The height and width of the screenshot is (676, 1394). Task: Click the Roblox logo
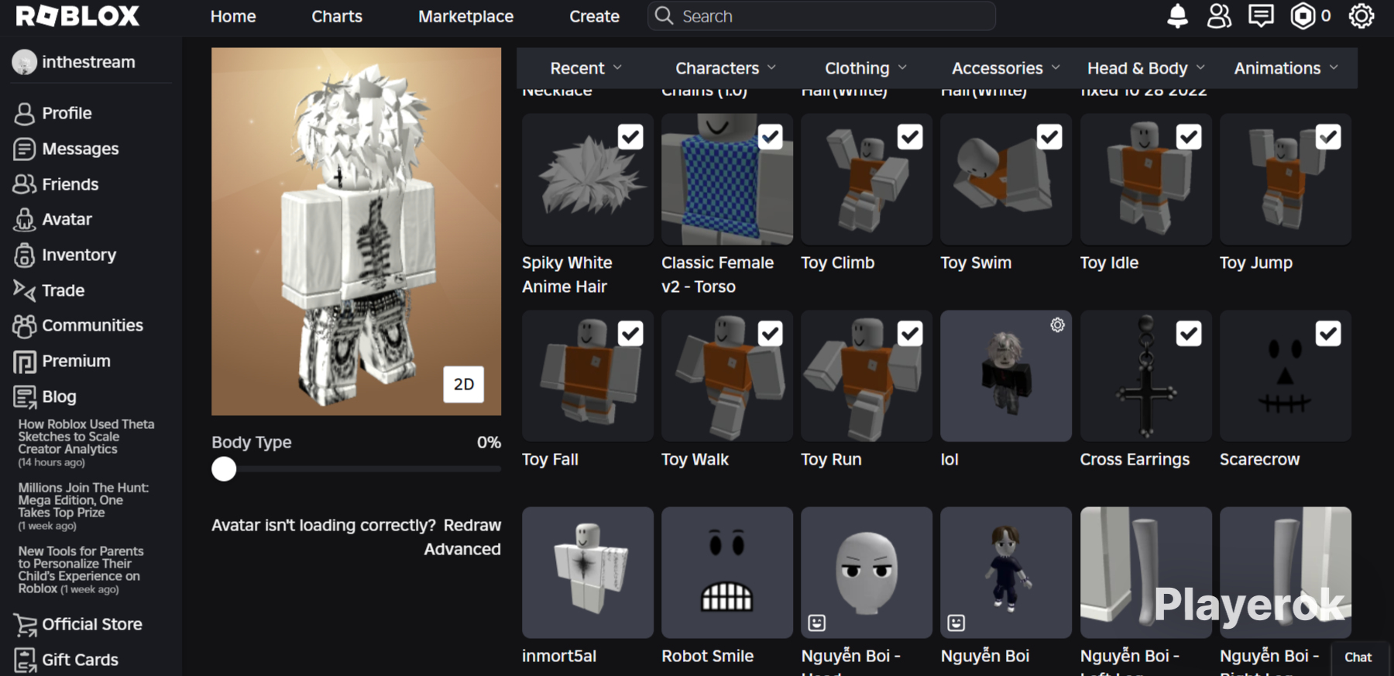coord(77,16)
